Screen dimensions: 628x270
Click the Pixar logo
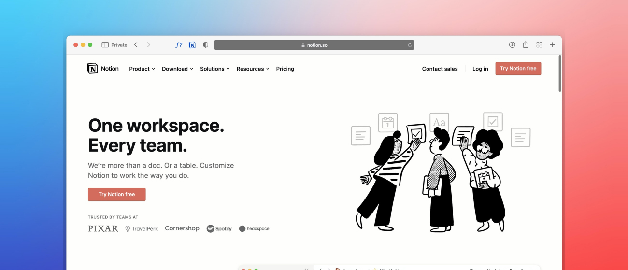pos(103,228)
